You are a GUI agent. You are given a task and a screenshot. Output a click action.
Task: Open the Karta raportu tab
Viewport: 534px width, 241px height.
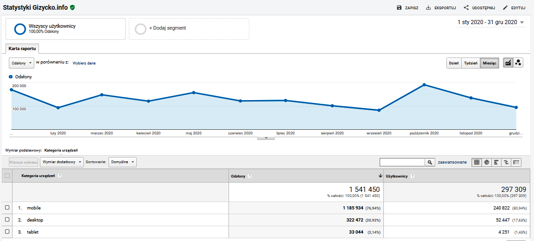[22, 48]
